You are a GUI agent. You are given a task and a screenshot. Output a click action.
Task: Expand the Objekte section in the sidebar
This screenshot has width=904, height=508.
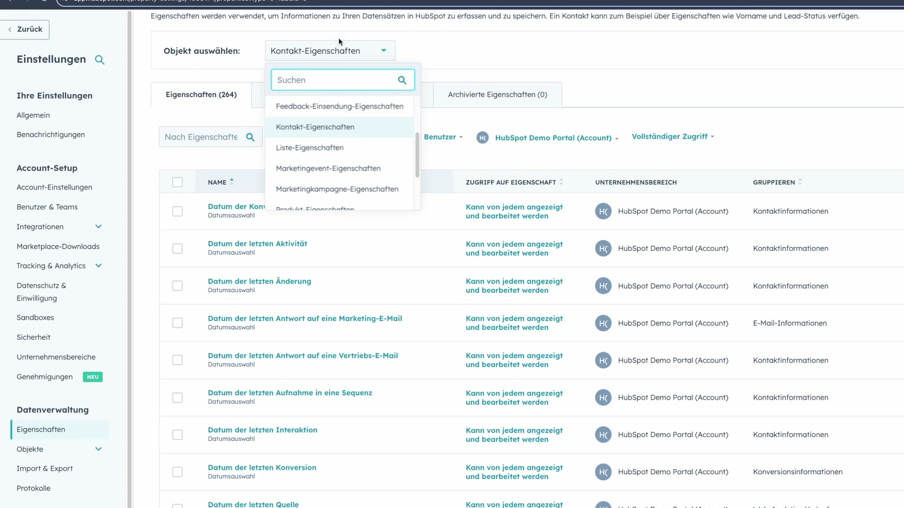(99, 449)
